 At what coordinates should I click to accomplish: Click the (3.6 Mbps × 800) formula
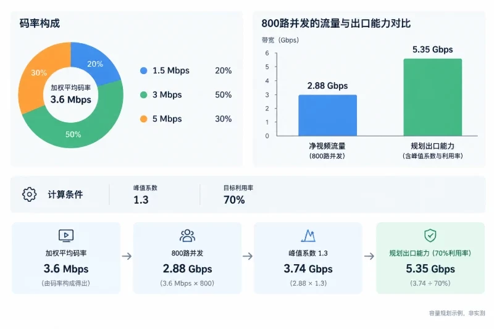pos(188,283)
